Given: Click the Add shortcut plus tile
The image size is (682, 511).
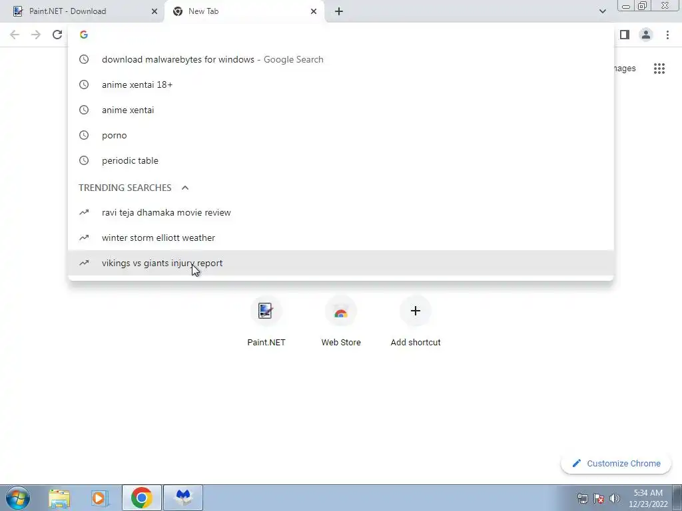Looking at the screenshot, I should [416, 323].
